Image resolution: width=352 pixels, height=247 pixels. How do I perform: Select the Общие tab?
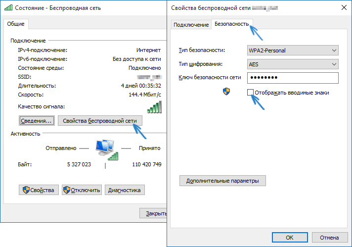(16, 24)
